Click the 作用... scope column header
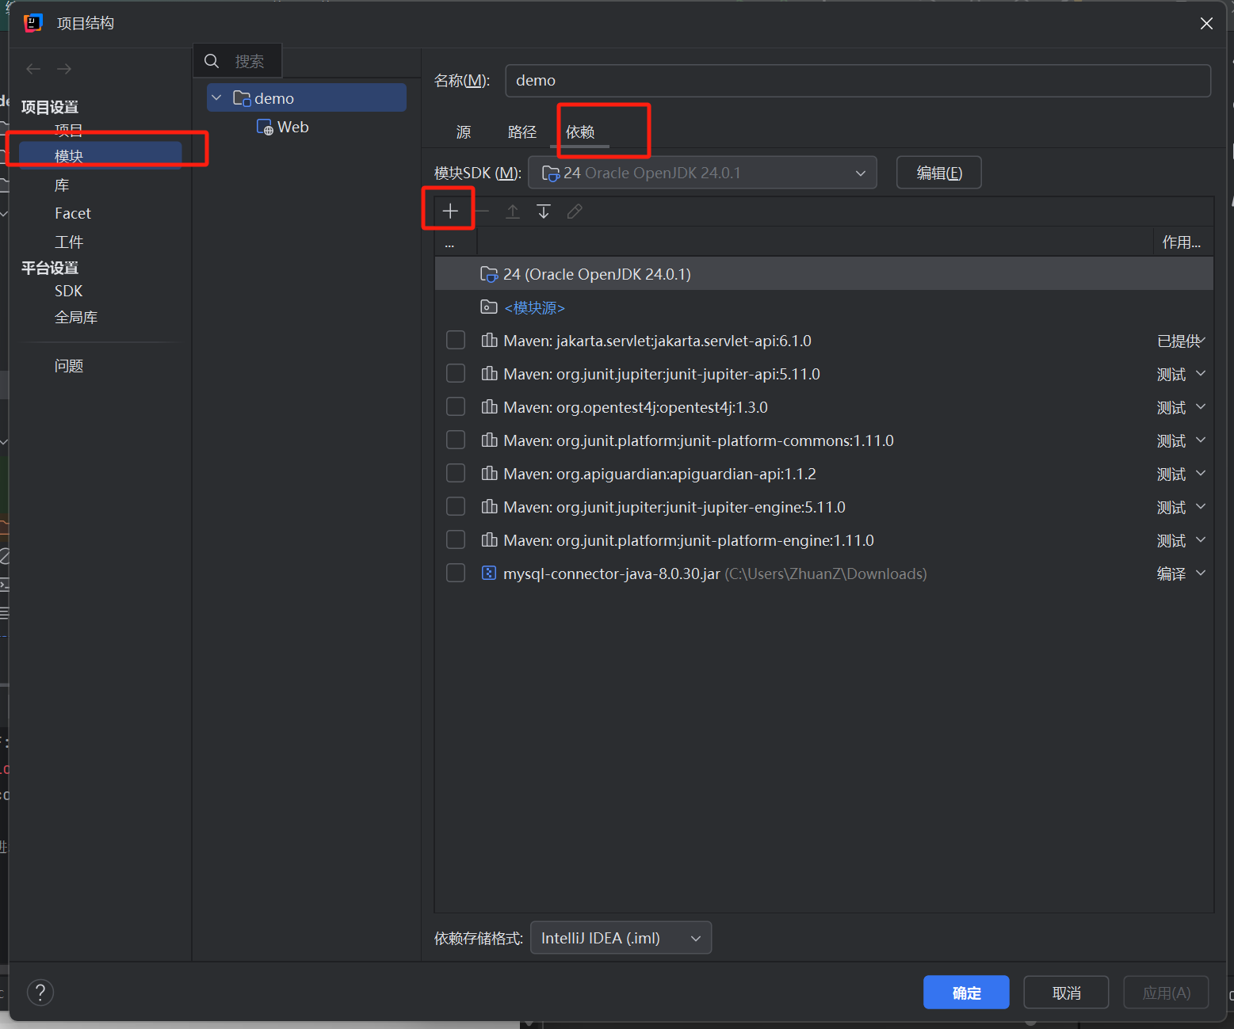 [x=1181, y=242]
